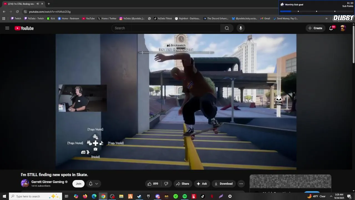Open Windows Start menu
Image resolution: width=355 pixels, height=200 pixels.
(4, 196)
